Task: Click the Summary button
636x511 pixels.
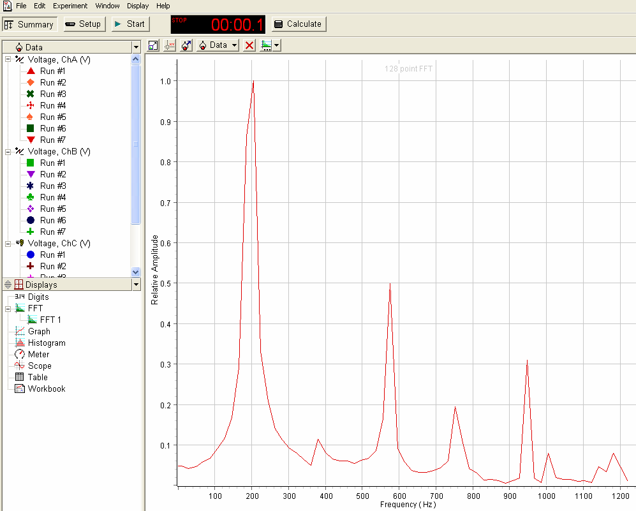Action: pyautogui.click(x=29, y=24)
